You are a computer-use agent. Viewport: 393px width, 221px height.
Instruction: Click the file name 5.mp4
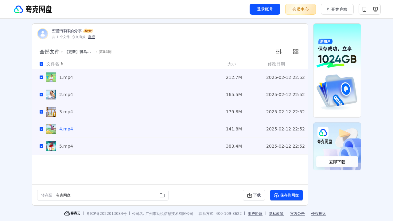(x=66, y=146)
